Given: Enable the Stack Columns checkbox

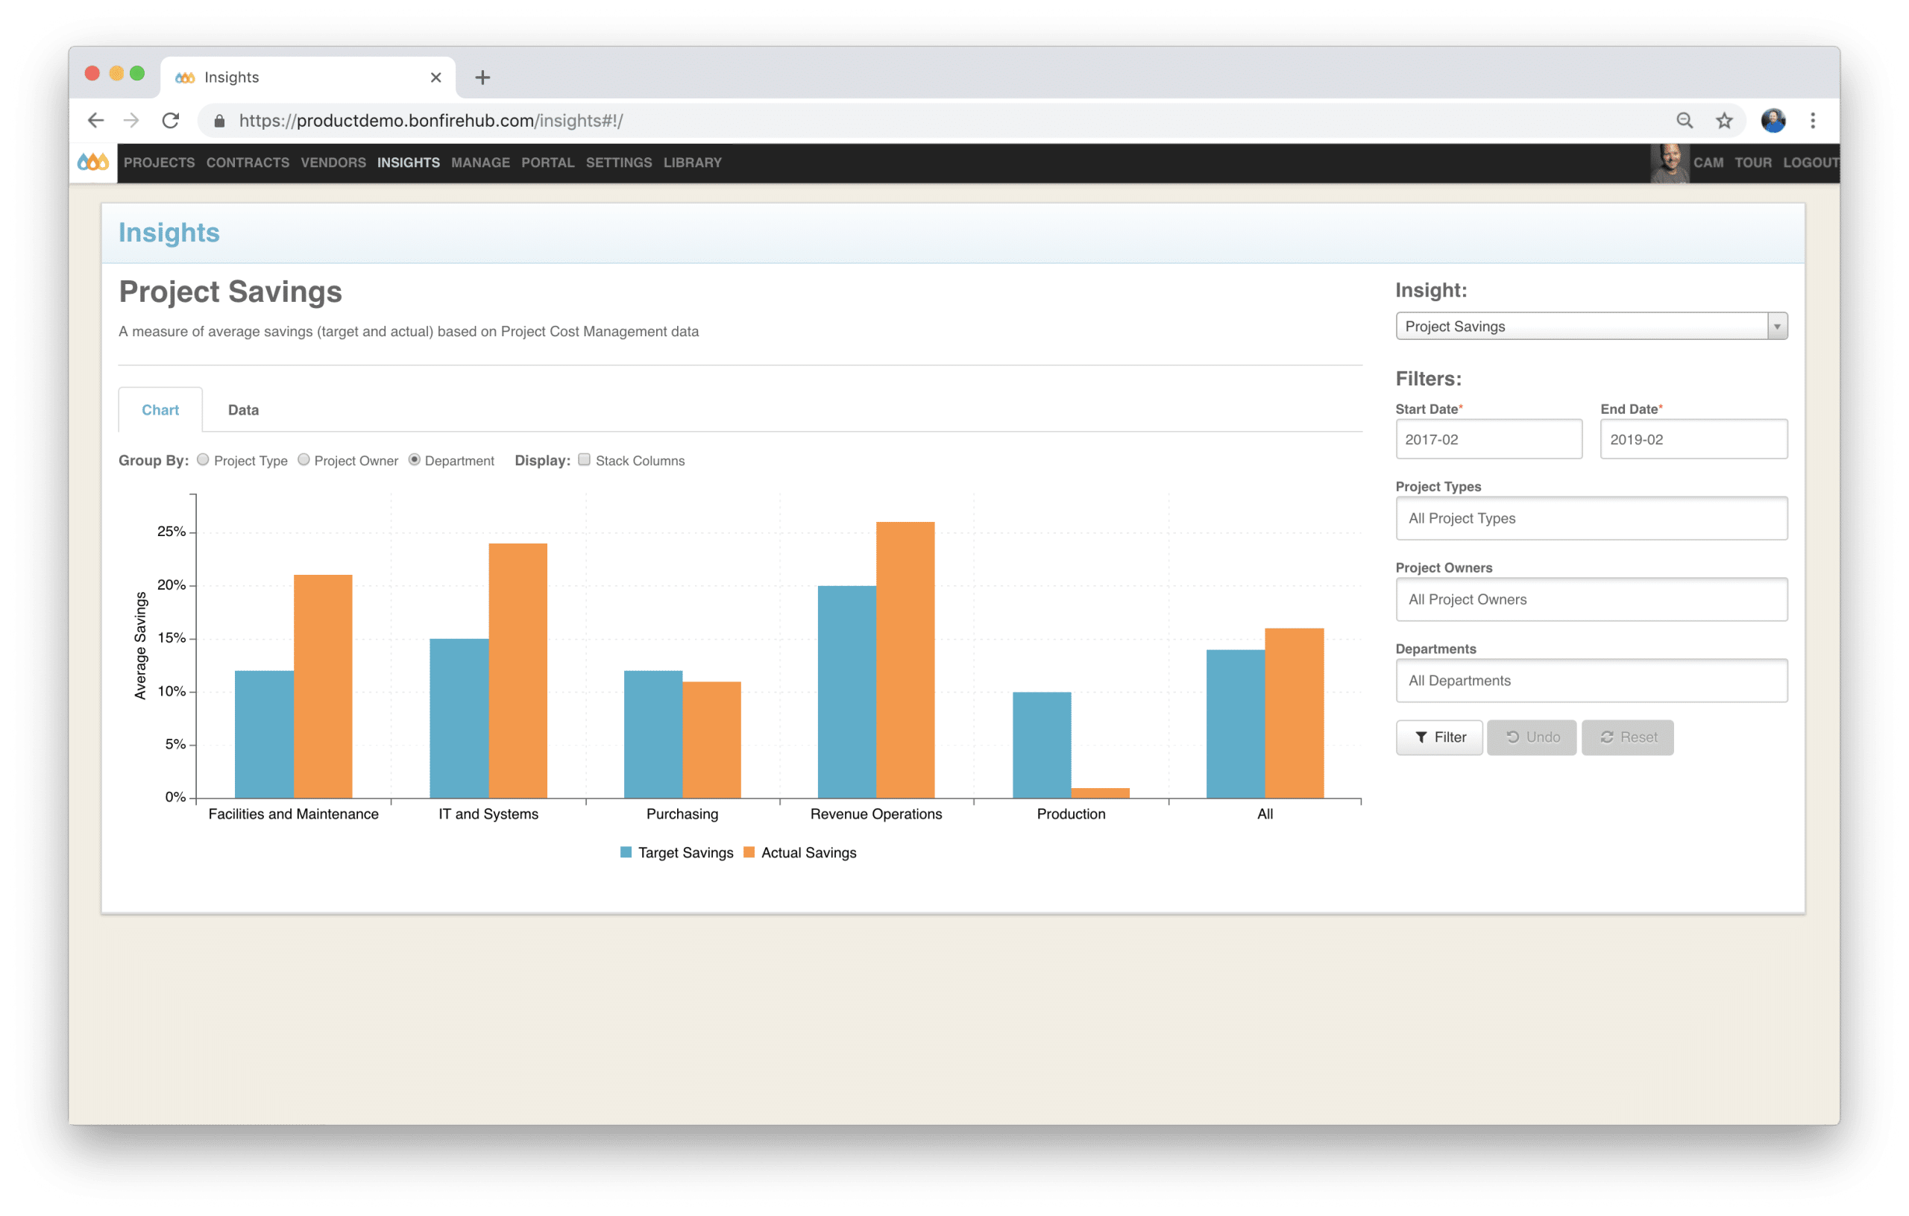Looking at the screenshot, I should click(585, 460).
